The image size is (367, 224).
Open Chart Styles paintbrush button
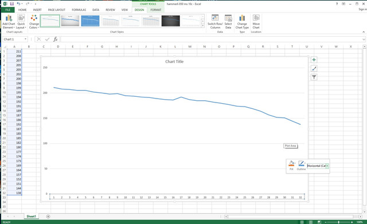pyautogui.click(x=314, y=69)
